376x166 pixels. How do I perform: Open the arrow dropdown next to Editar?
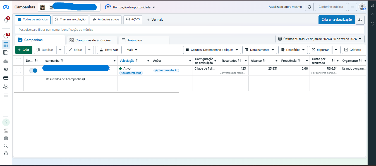coord(89,50)
